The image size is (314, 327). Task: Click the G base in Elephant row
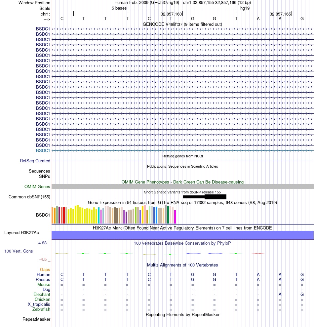[x=302, y=295]
